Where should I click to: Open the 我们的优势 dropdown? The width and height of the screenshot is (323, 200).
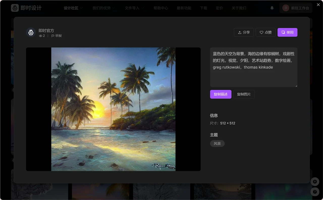pyautogui.click(x=103, y=8)
